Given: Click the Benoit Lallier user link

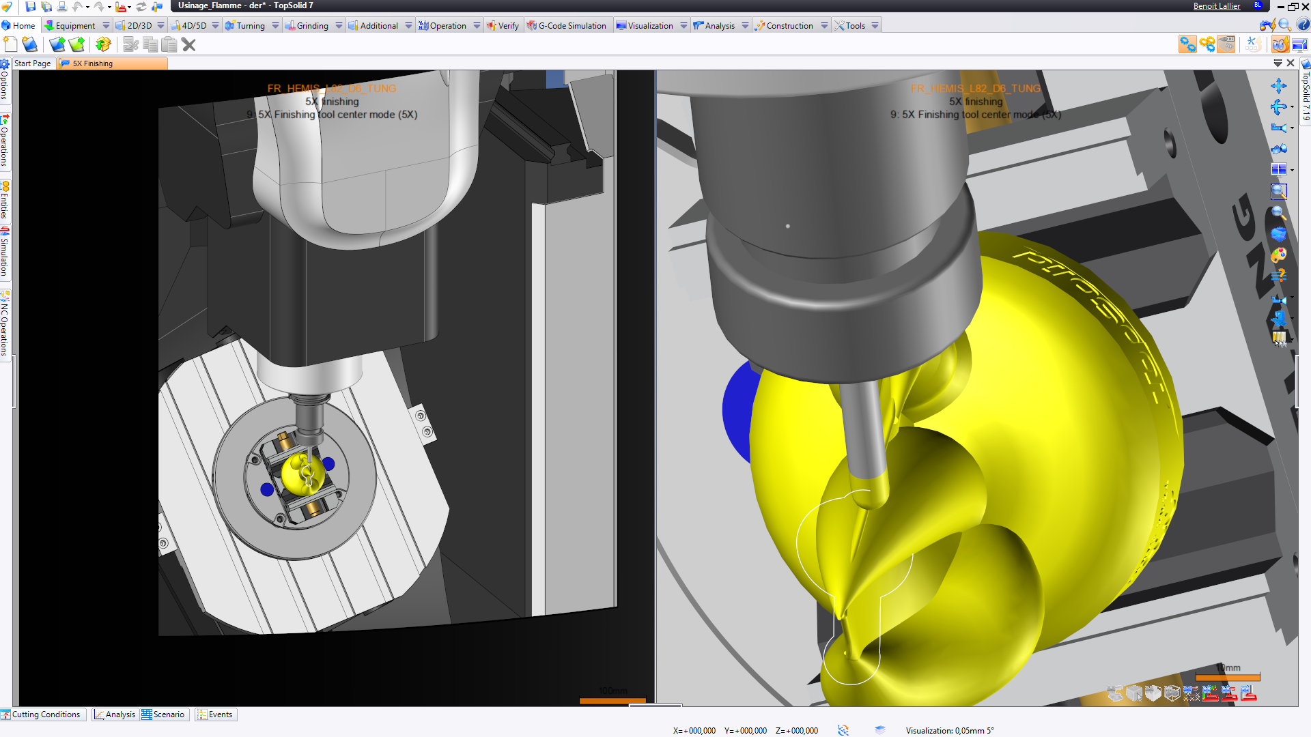Looking at the screenshot, I should [x=1217, y=6].
